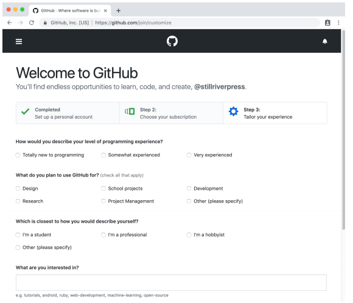The width and height of the screenshot is (353, 303).
Task: Open the hamburger navigation menu
Action: pyautogui.click(x=19, y=41)
